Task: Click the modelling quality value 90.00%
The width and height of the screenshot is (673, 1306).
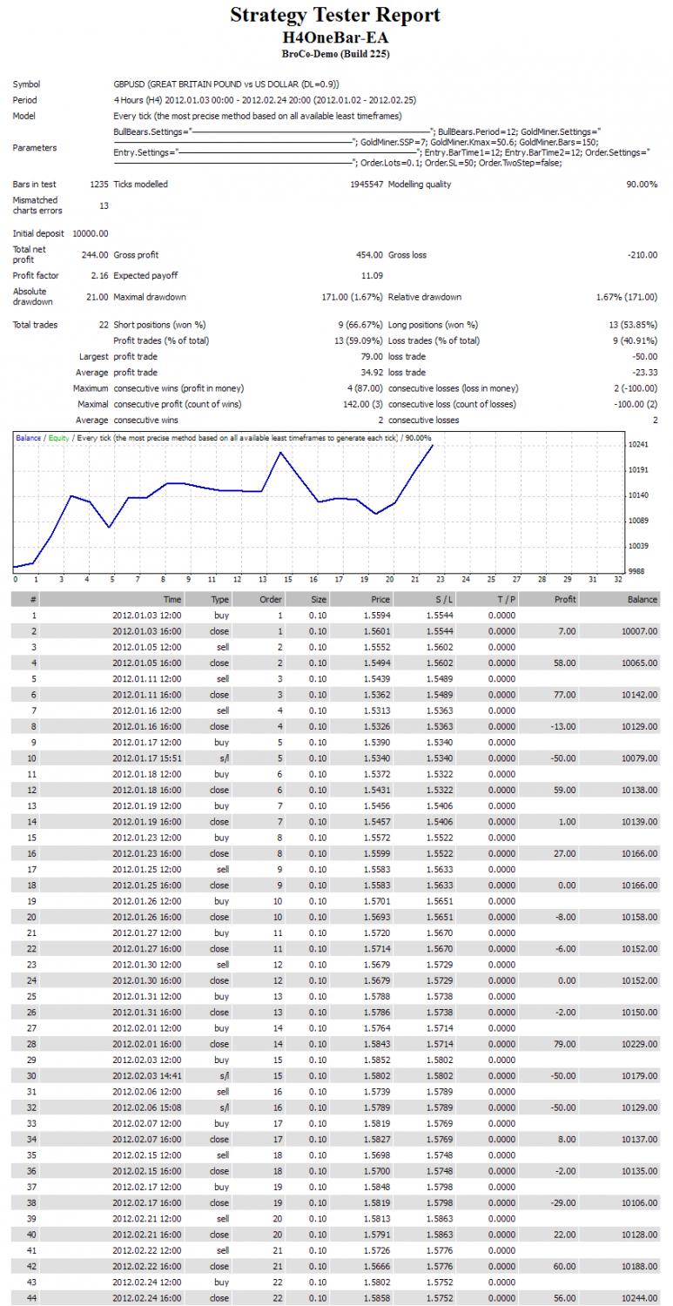Action: [x=641, y=185]
